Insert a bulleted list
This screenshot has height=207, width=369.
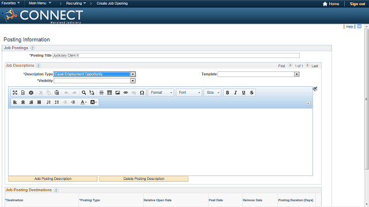pos(57,102)
